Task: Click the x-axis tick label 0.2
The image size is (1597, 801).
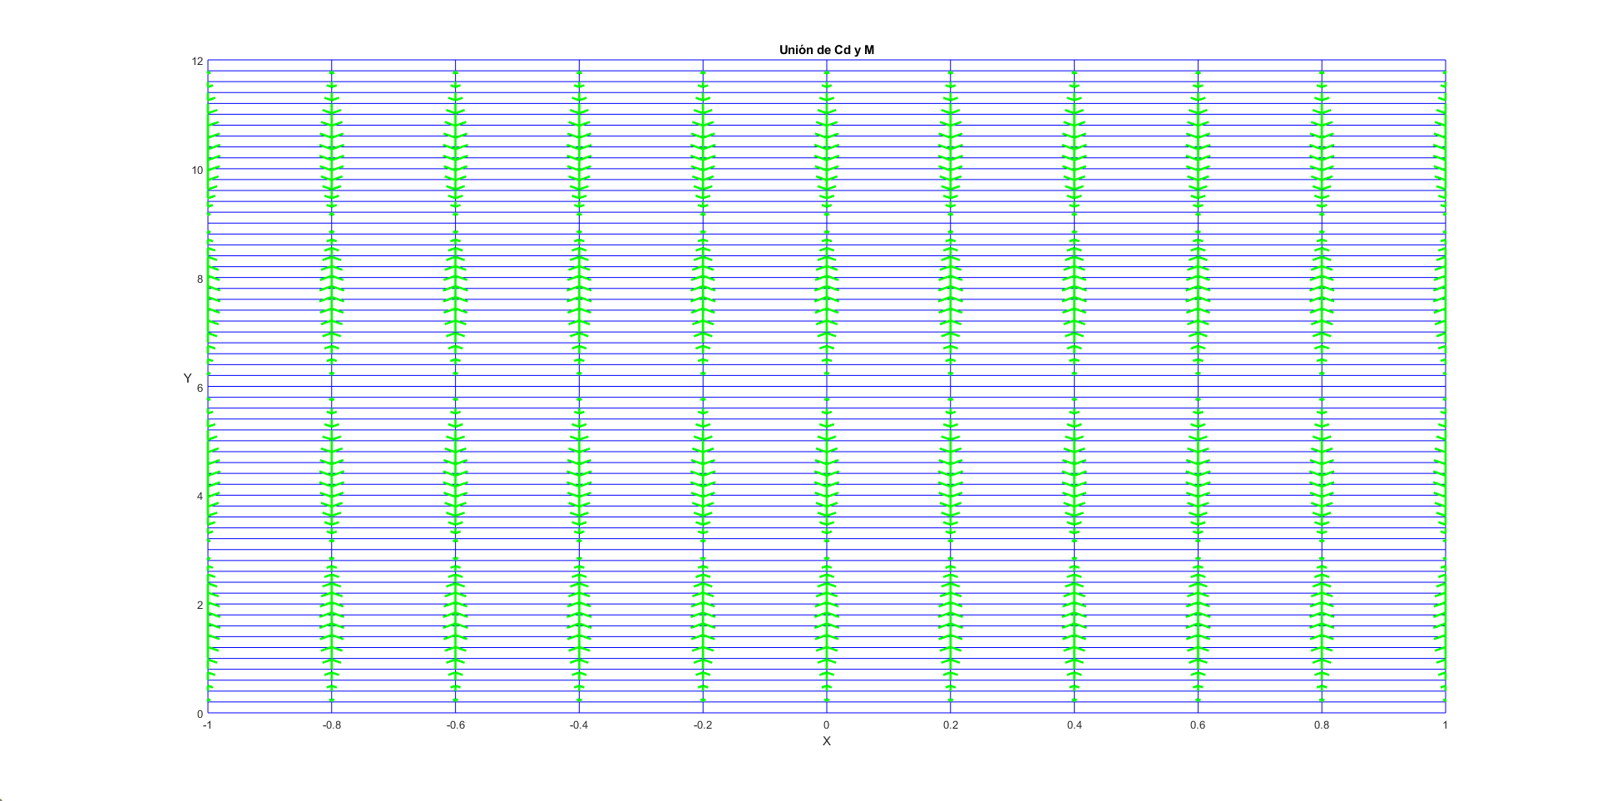Action: [950, 725]
